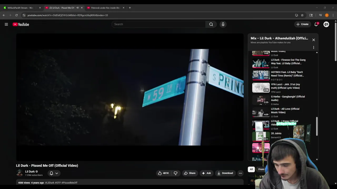
Task: Dislike the Pissed Me Off video
Action: point(175,173)
